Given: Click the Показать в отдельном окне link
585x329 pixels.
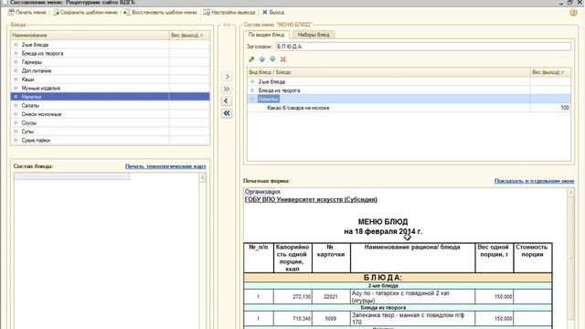Looking at the screenshot, I should tap(534, 181).
